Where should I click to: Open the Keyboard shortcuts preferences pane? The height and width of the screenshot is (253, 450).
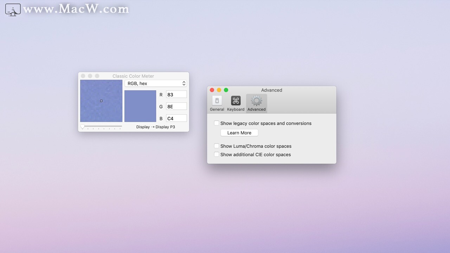236,103
